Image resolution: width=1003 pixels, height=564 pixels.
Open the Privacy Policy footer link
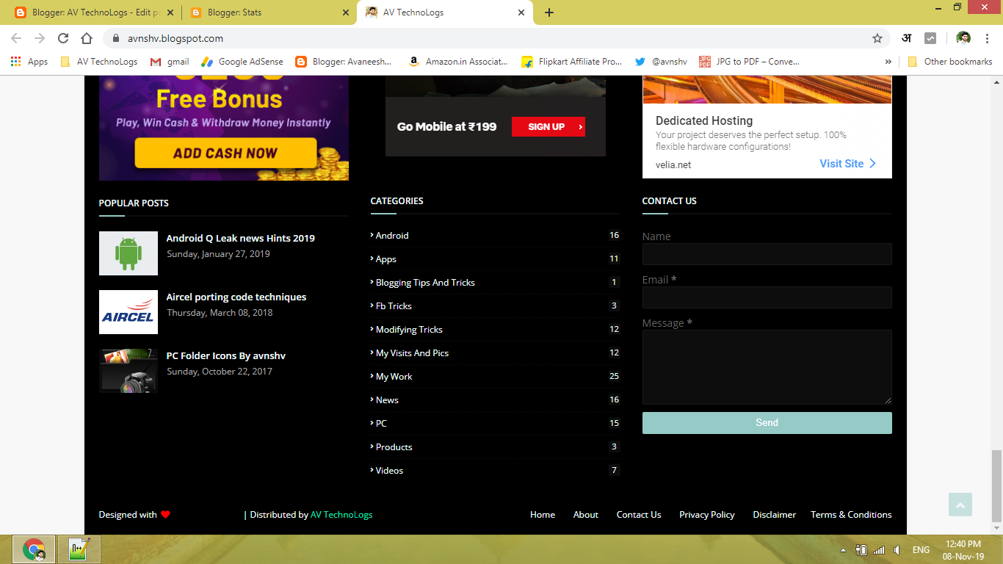(x=707, y=515)
